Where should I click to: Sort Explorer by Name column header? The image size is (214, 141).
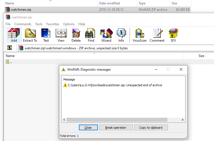pyautogui.click(x=51, y=3)
